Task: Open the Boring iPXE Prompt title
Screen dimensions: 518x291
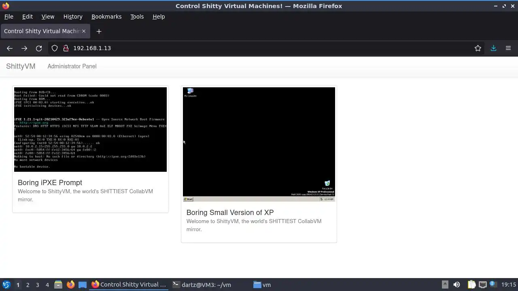Action: click(50, 183)
